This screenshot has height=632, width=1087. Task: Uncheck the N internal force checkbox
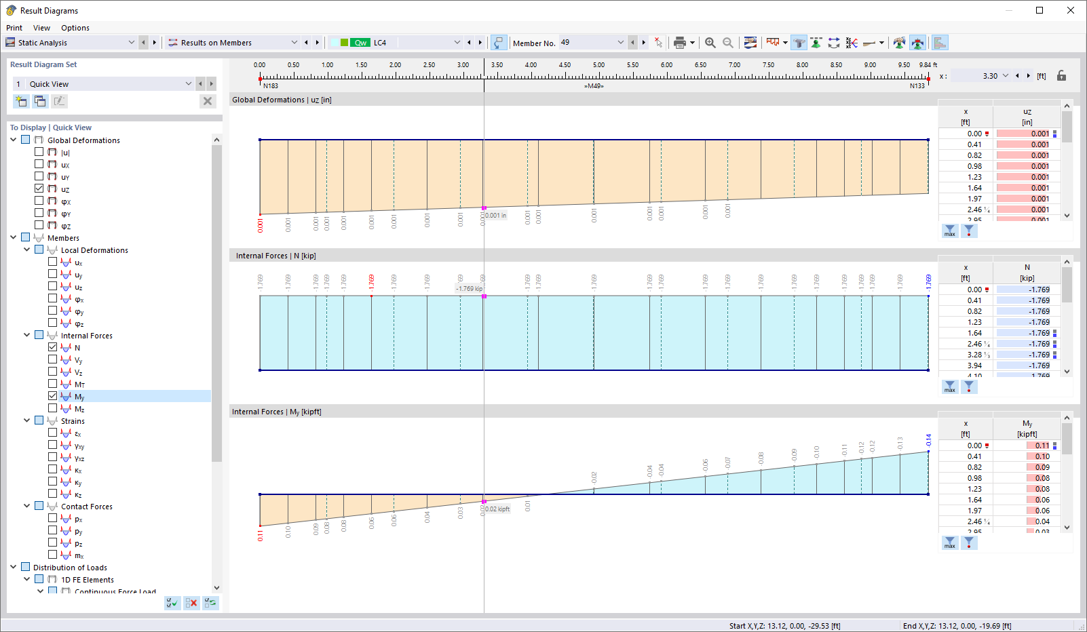54,347
